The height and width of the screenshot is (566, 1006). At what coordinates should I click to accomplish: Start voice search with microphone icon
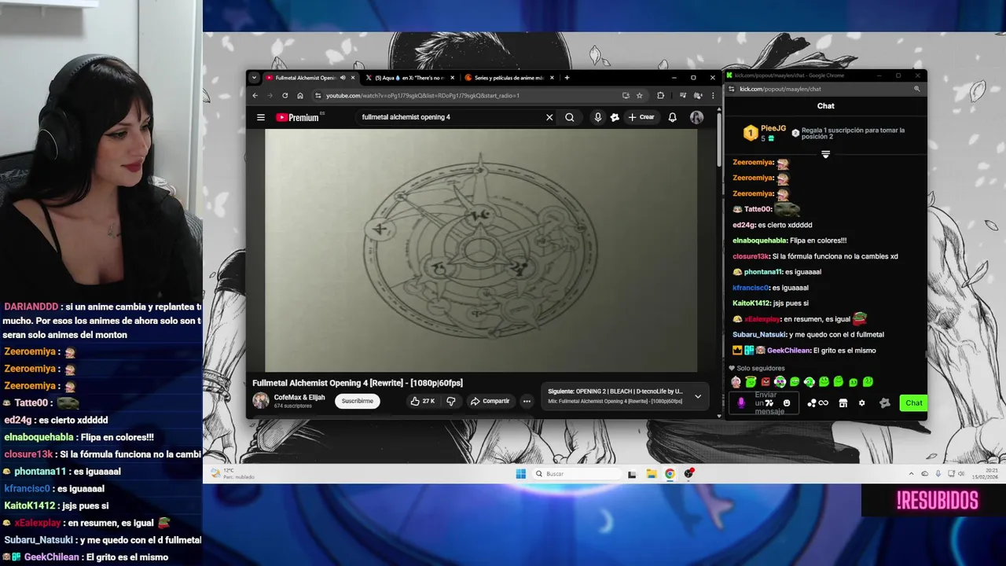598,117
